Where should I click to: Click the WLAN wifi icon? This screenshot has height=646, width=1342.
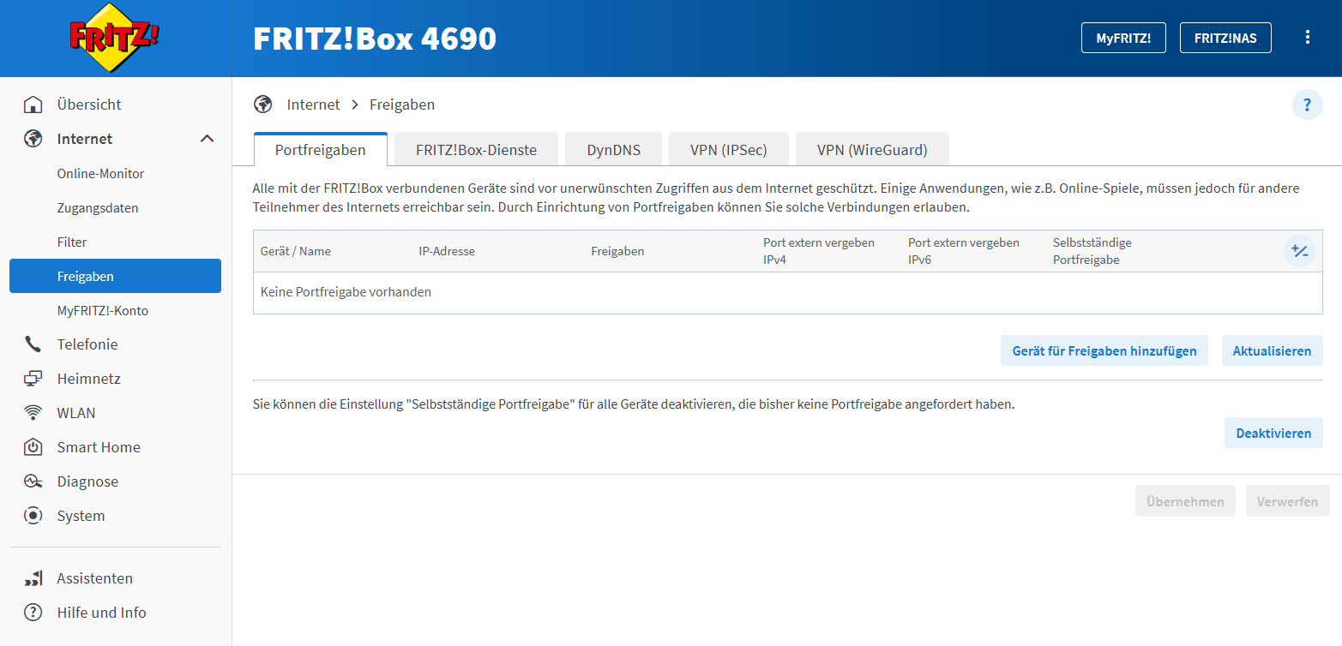coord(33,413)
